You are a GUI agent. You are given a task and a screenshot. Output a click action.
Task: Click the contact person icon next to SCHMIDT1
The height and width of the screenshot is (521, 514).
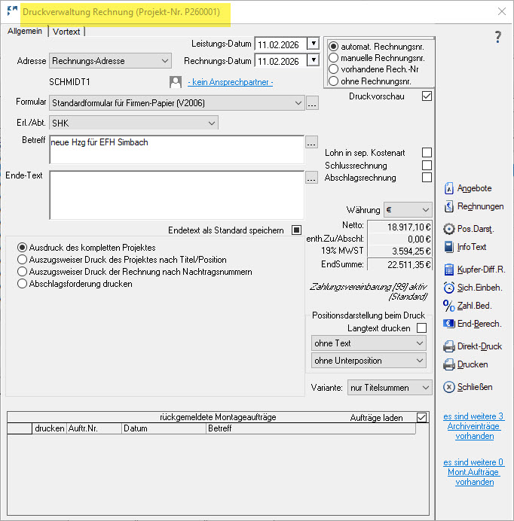pyautogui.click(x=176, y=81)
